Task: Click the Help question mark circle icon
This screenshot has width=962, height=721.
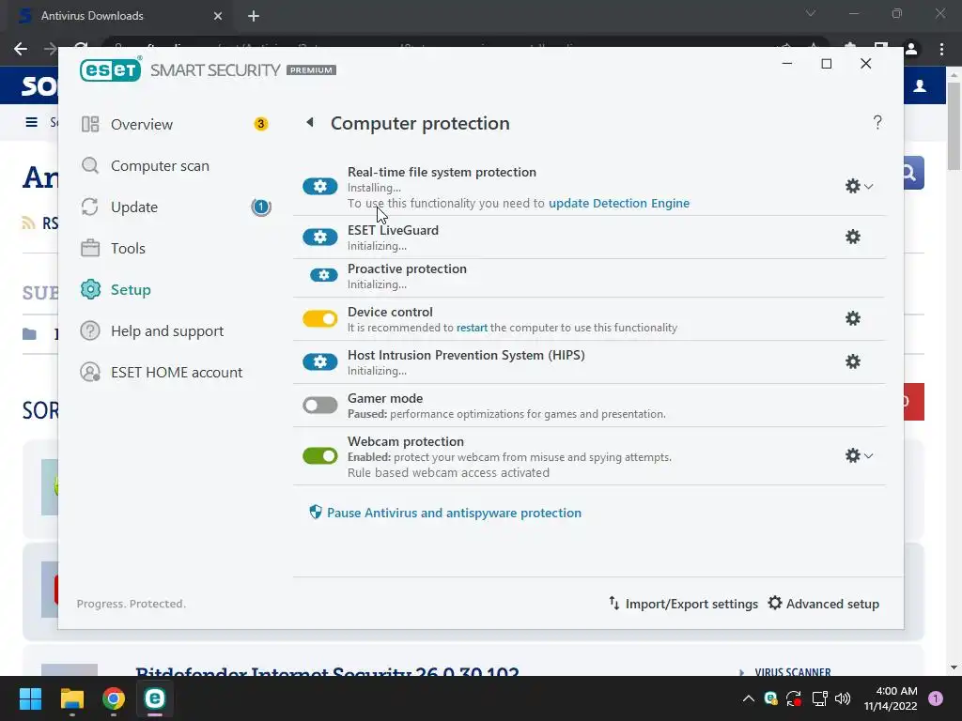Action: pyautogui.click(x=90, y=331)
